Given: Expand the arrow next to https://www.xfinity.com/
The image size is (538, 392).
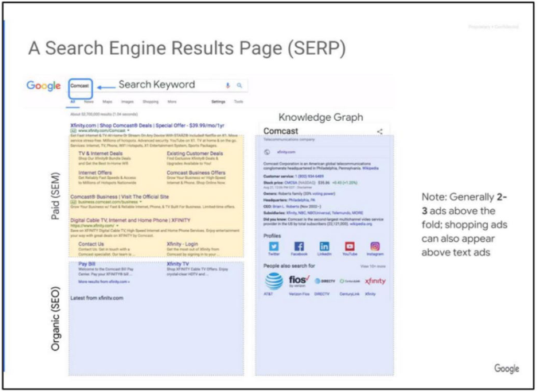Looking at the screenshot, I should pyautogui.click(x=117, y=226).
